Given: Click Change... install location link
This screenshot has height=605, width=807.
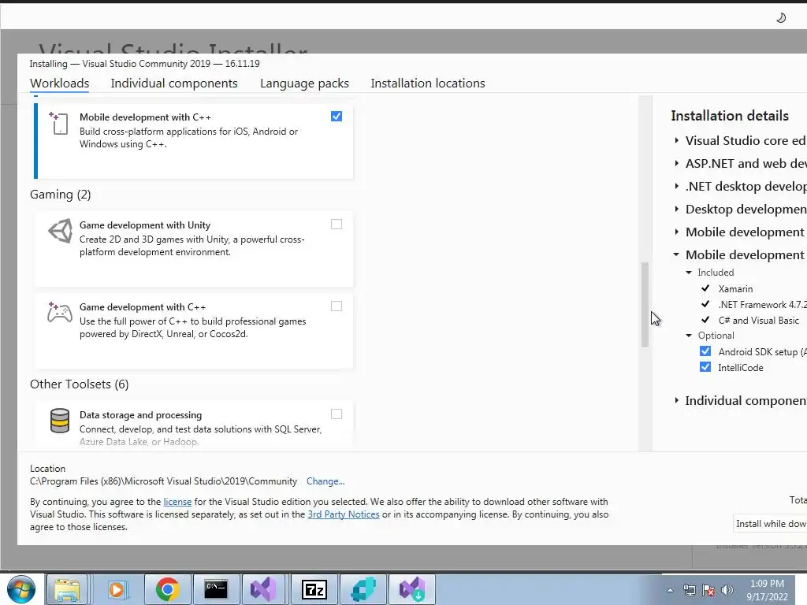Looking at the screenshot, I should [325, 481].
